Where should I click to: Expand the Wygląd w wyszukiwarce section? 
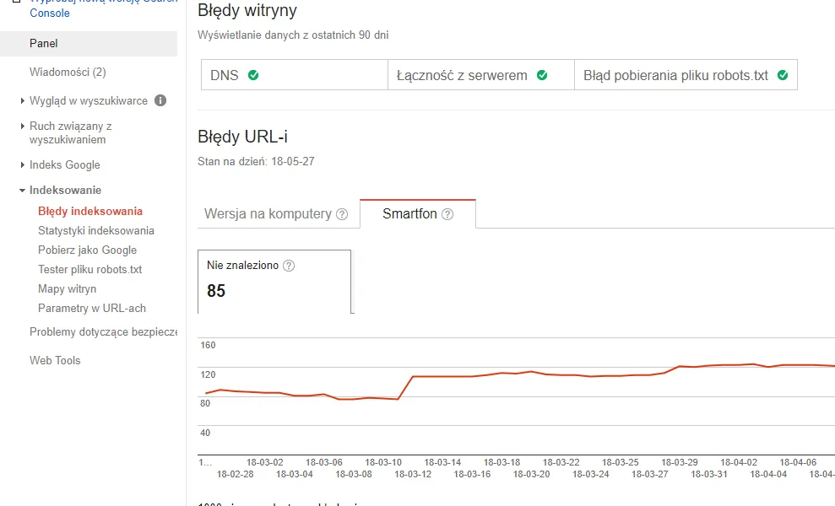[22, 100]
